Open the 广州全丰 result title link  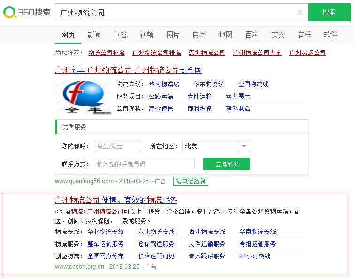(x=128, y=70)
